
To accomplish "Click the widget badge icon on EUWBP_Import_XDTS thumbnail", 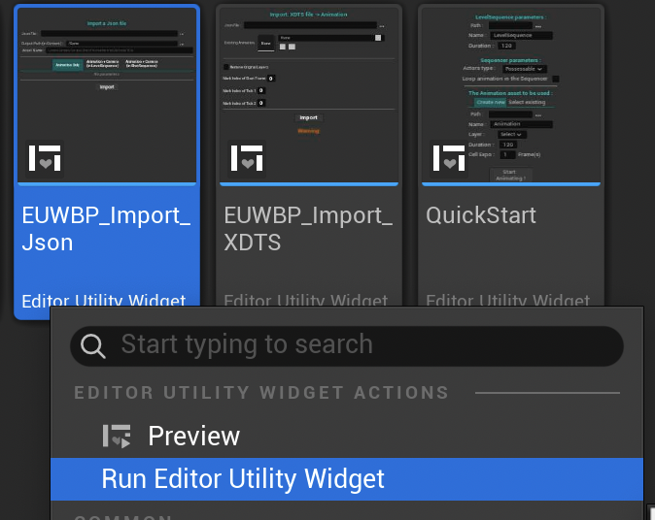I will (x=247, y=158).
